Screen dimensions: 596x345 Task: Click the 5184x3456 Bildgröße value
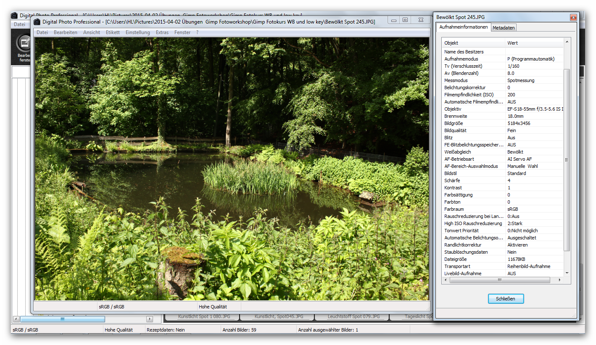[x=519, y=123]
